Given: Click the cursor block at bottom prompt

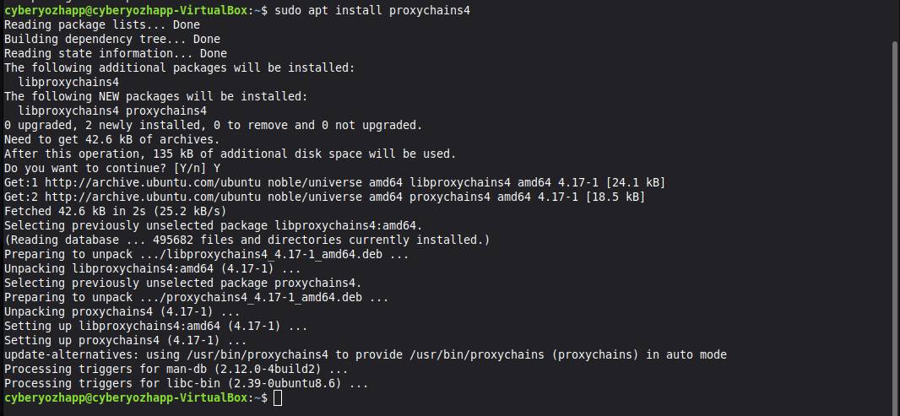Looking at the screenshot, I should point(279,397).
